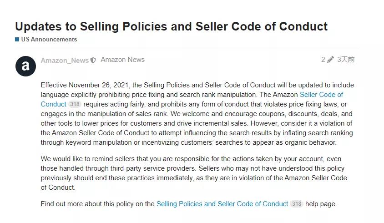This screenshot has height=223, width=384.
Task: Click the 318 badge before 'help page'
Action: (x=297, y=204)
